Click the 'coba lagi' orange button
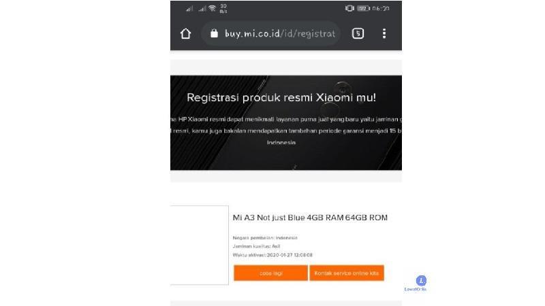Screen dimensions: 545x306 pos(270,273)
